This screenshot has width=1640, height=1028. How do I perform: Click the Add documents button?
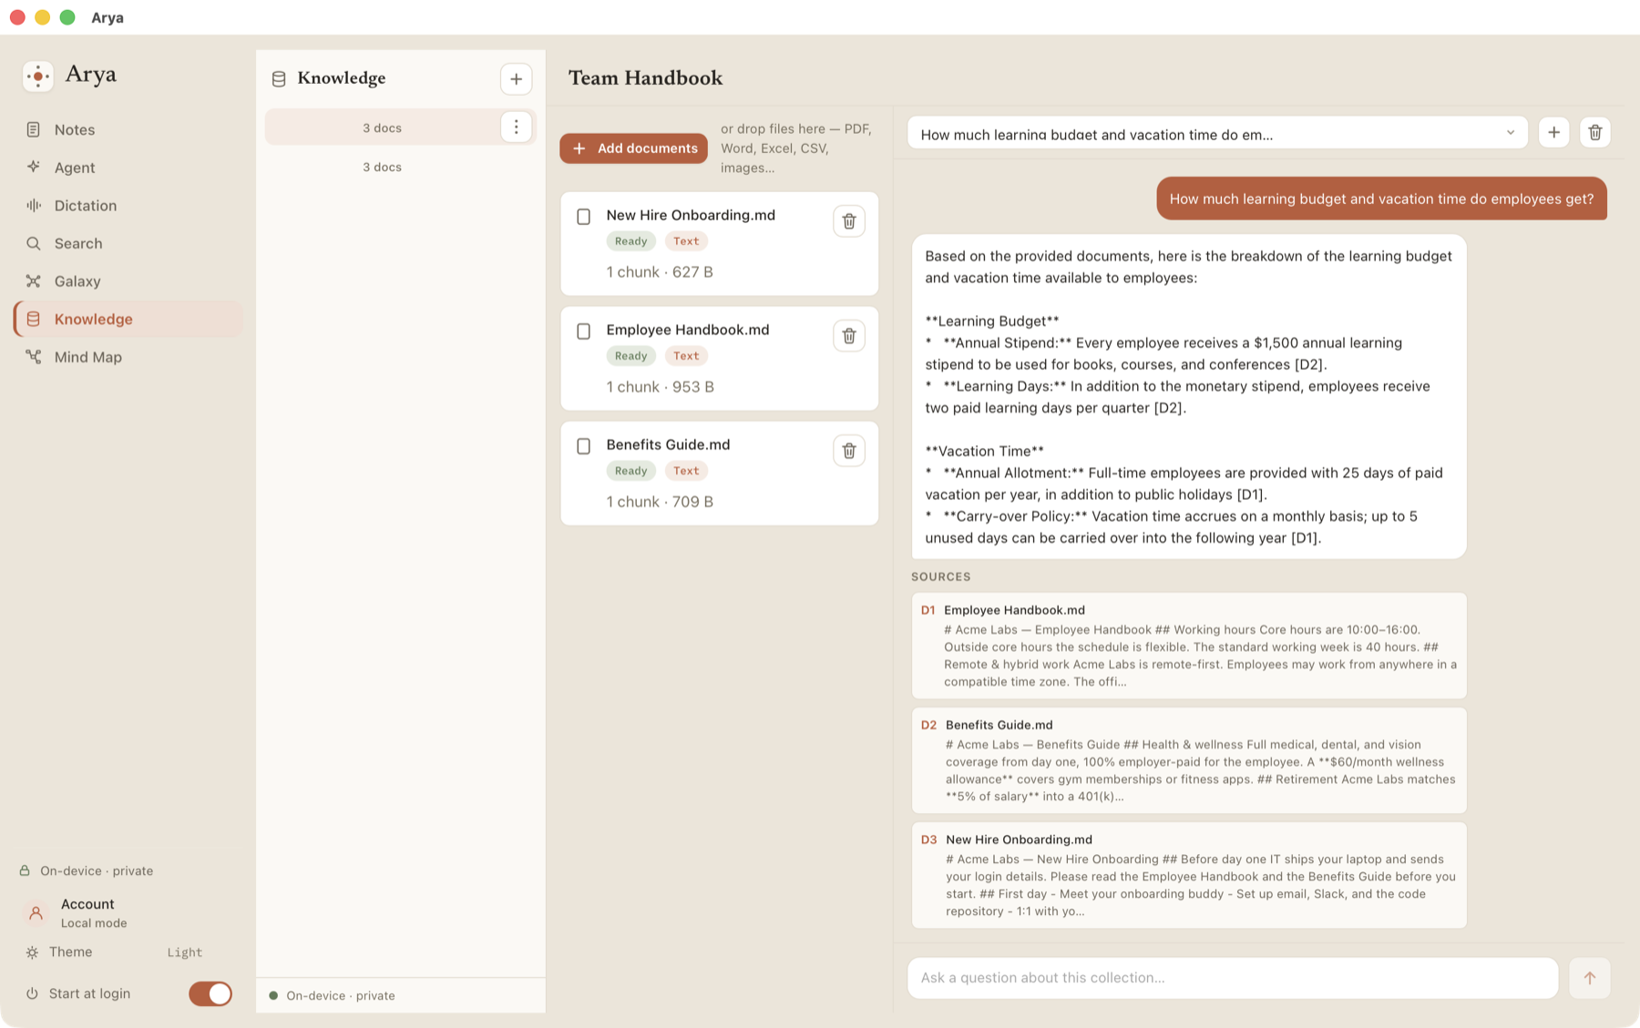tap(633, 148)
